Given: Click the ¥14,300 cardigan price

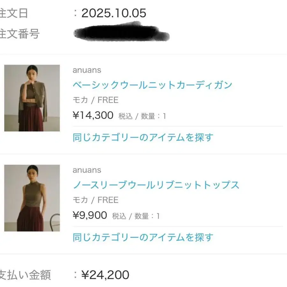Looking at the screenshot, I should coord(93,115).
